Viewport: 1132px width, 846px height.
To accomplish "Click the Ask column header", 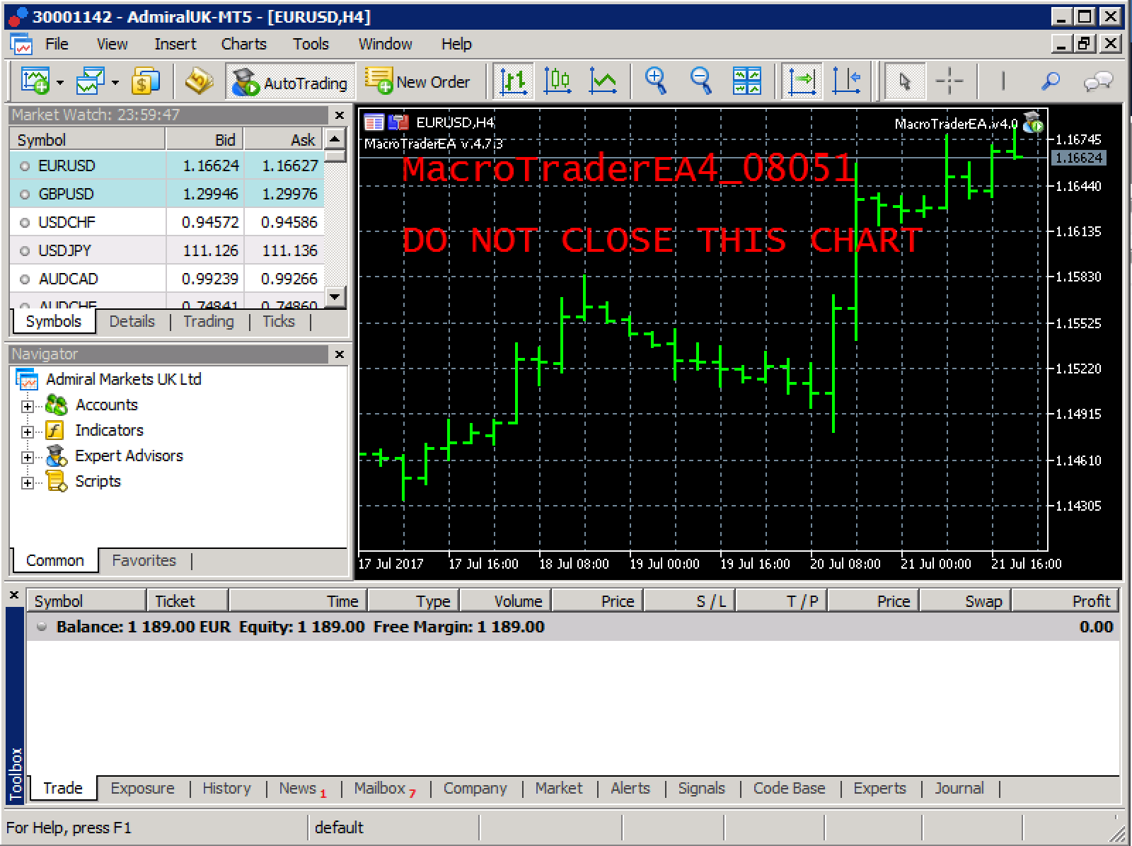I will (x=283, y=139).
